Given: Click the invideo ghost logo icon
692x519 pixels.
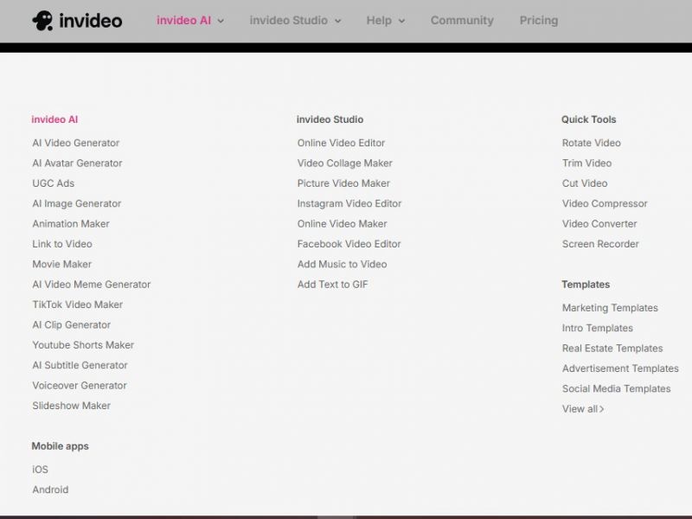Looking at the screenshot, I should [x=42, y=20].
